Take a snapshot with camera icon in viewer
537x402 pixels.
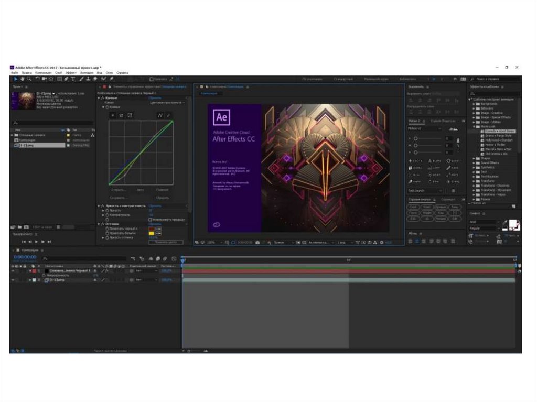tap(257, 243)
